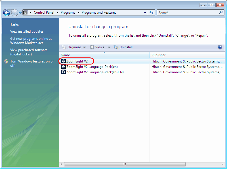Screen dimensions: 227x169
Task: Click the Views button label
Action: point(100,47)
